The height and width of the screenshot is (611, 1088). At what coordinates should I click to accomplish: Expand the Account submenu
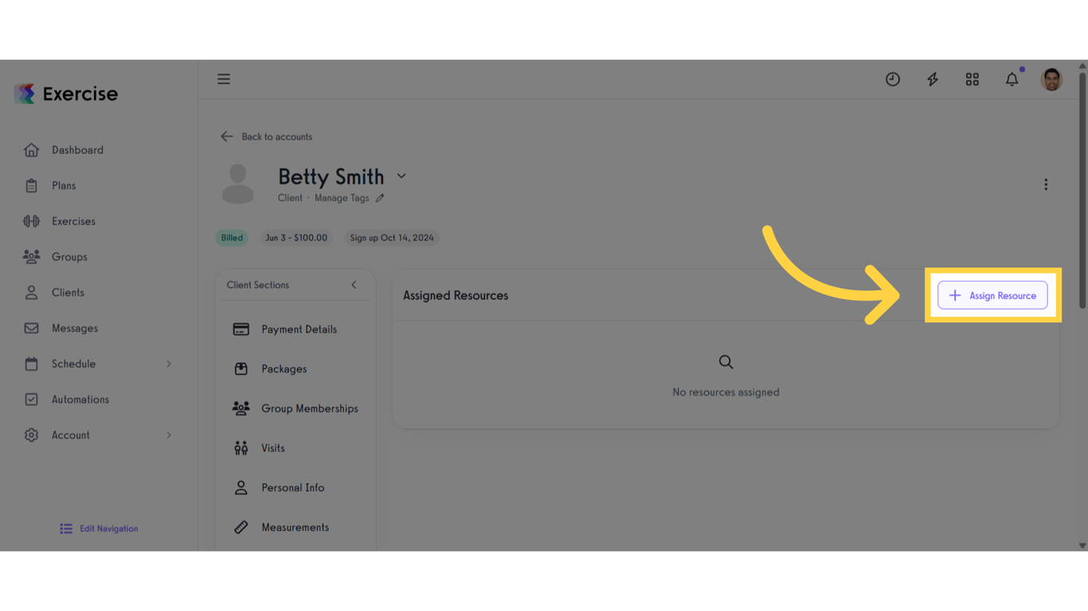click(x=168, y=435)
